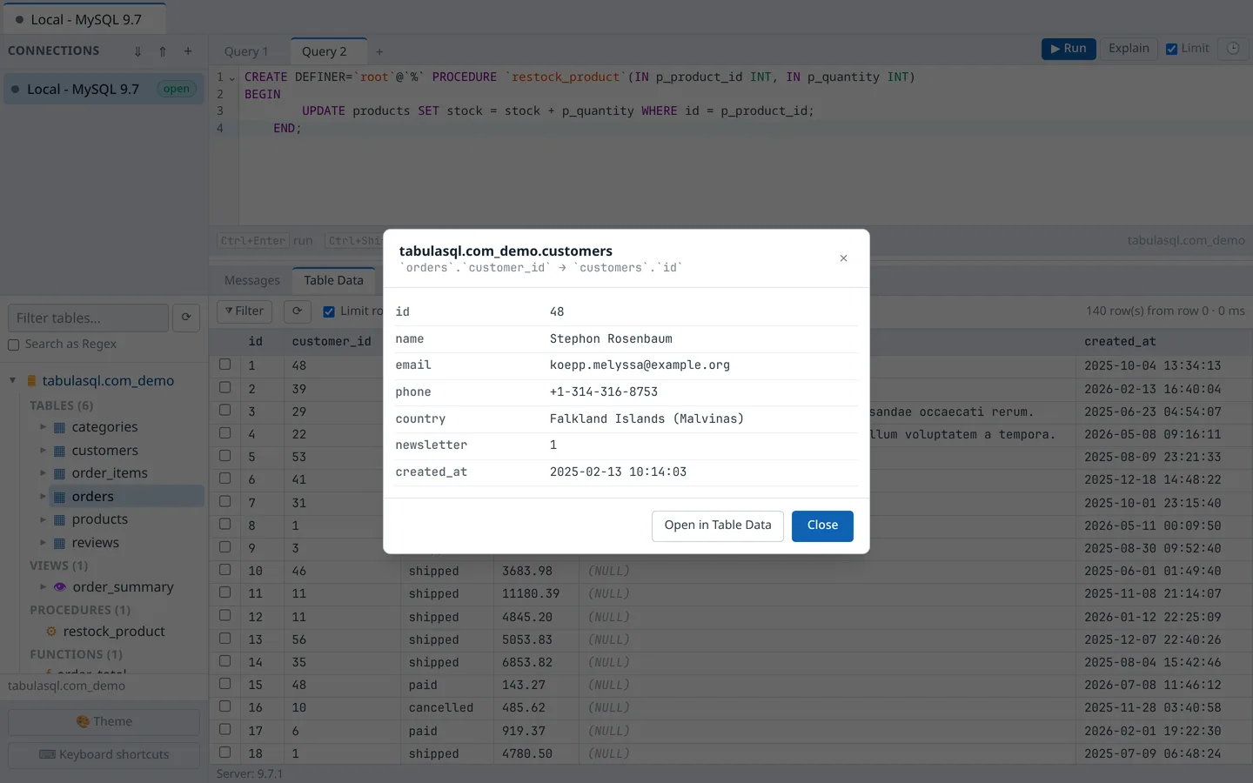1253x783 pixels.
Task: Click the Filter tables input field
Action: 88,318
